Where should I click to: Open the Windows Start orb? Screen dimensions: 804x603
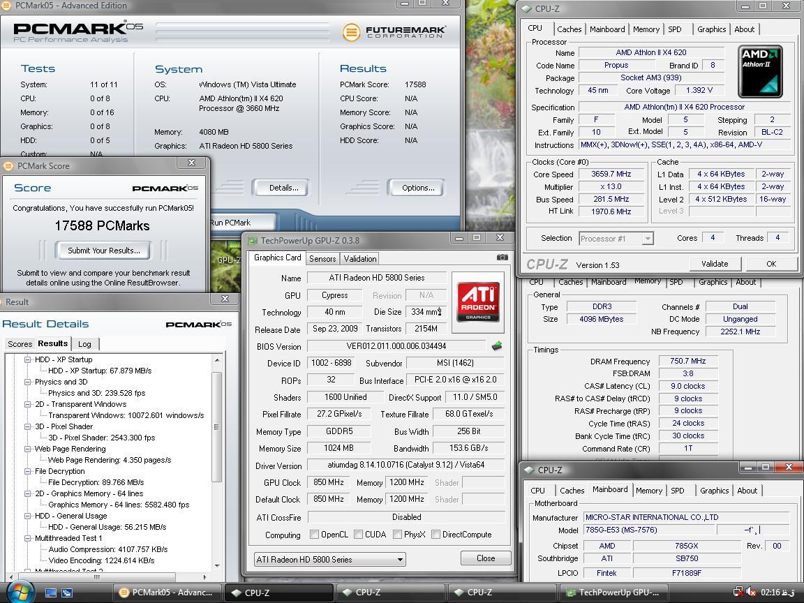(x=20, y=593)
